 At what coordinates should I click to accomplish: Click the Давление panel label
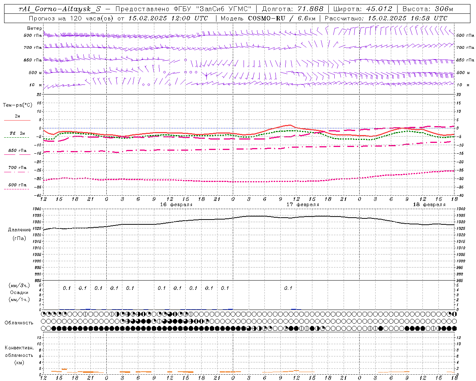(19, 230)
